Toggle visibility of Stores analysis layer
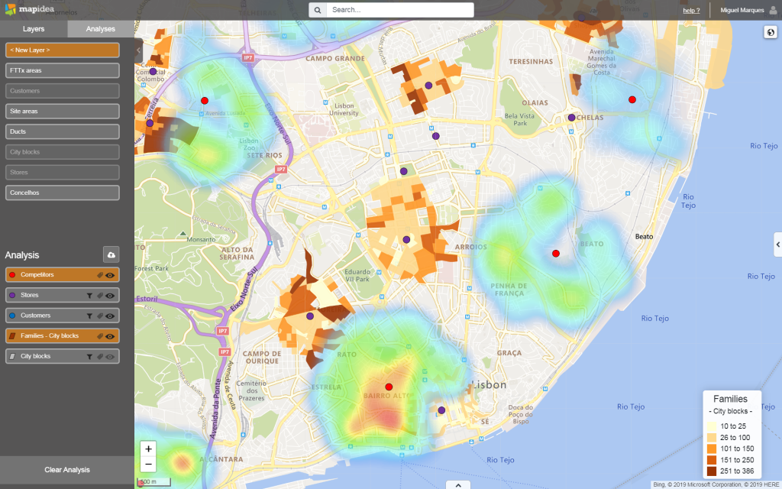The height and width of the screenshot is (489, 782). coord(110,296)
